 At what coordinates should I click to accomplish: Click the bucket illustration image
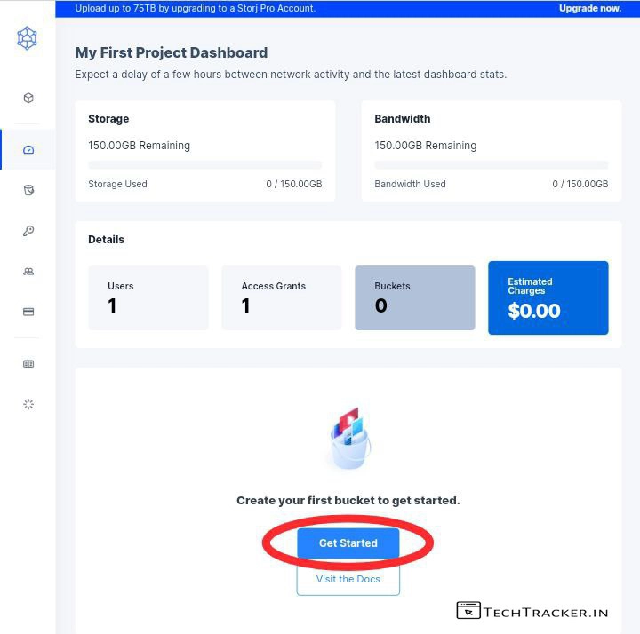348,439
